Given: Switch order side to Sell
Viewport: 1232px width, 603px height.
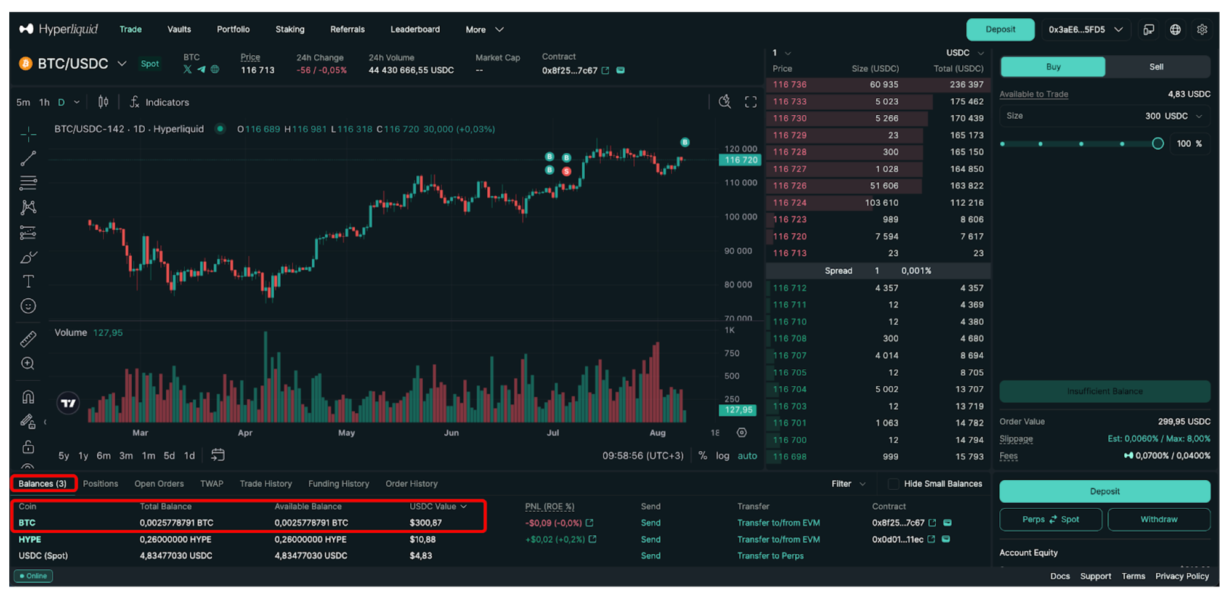Looking at the screenshot, I should tap(1156, 67).
